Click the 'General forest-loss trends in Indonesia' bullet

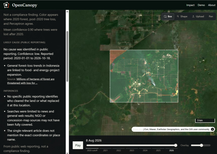(x=33, y=70)
